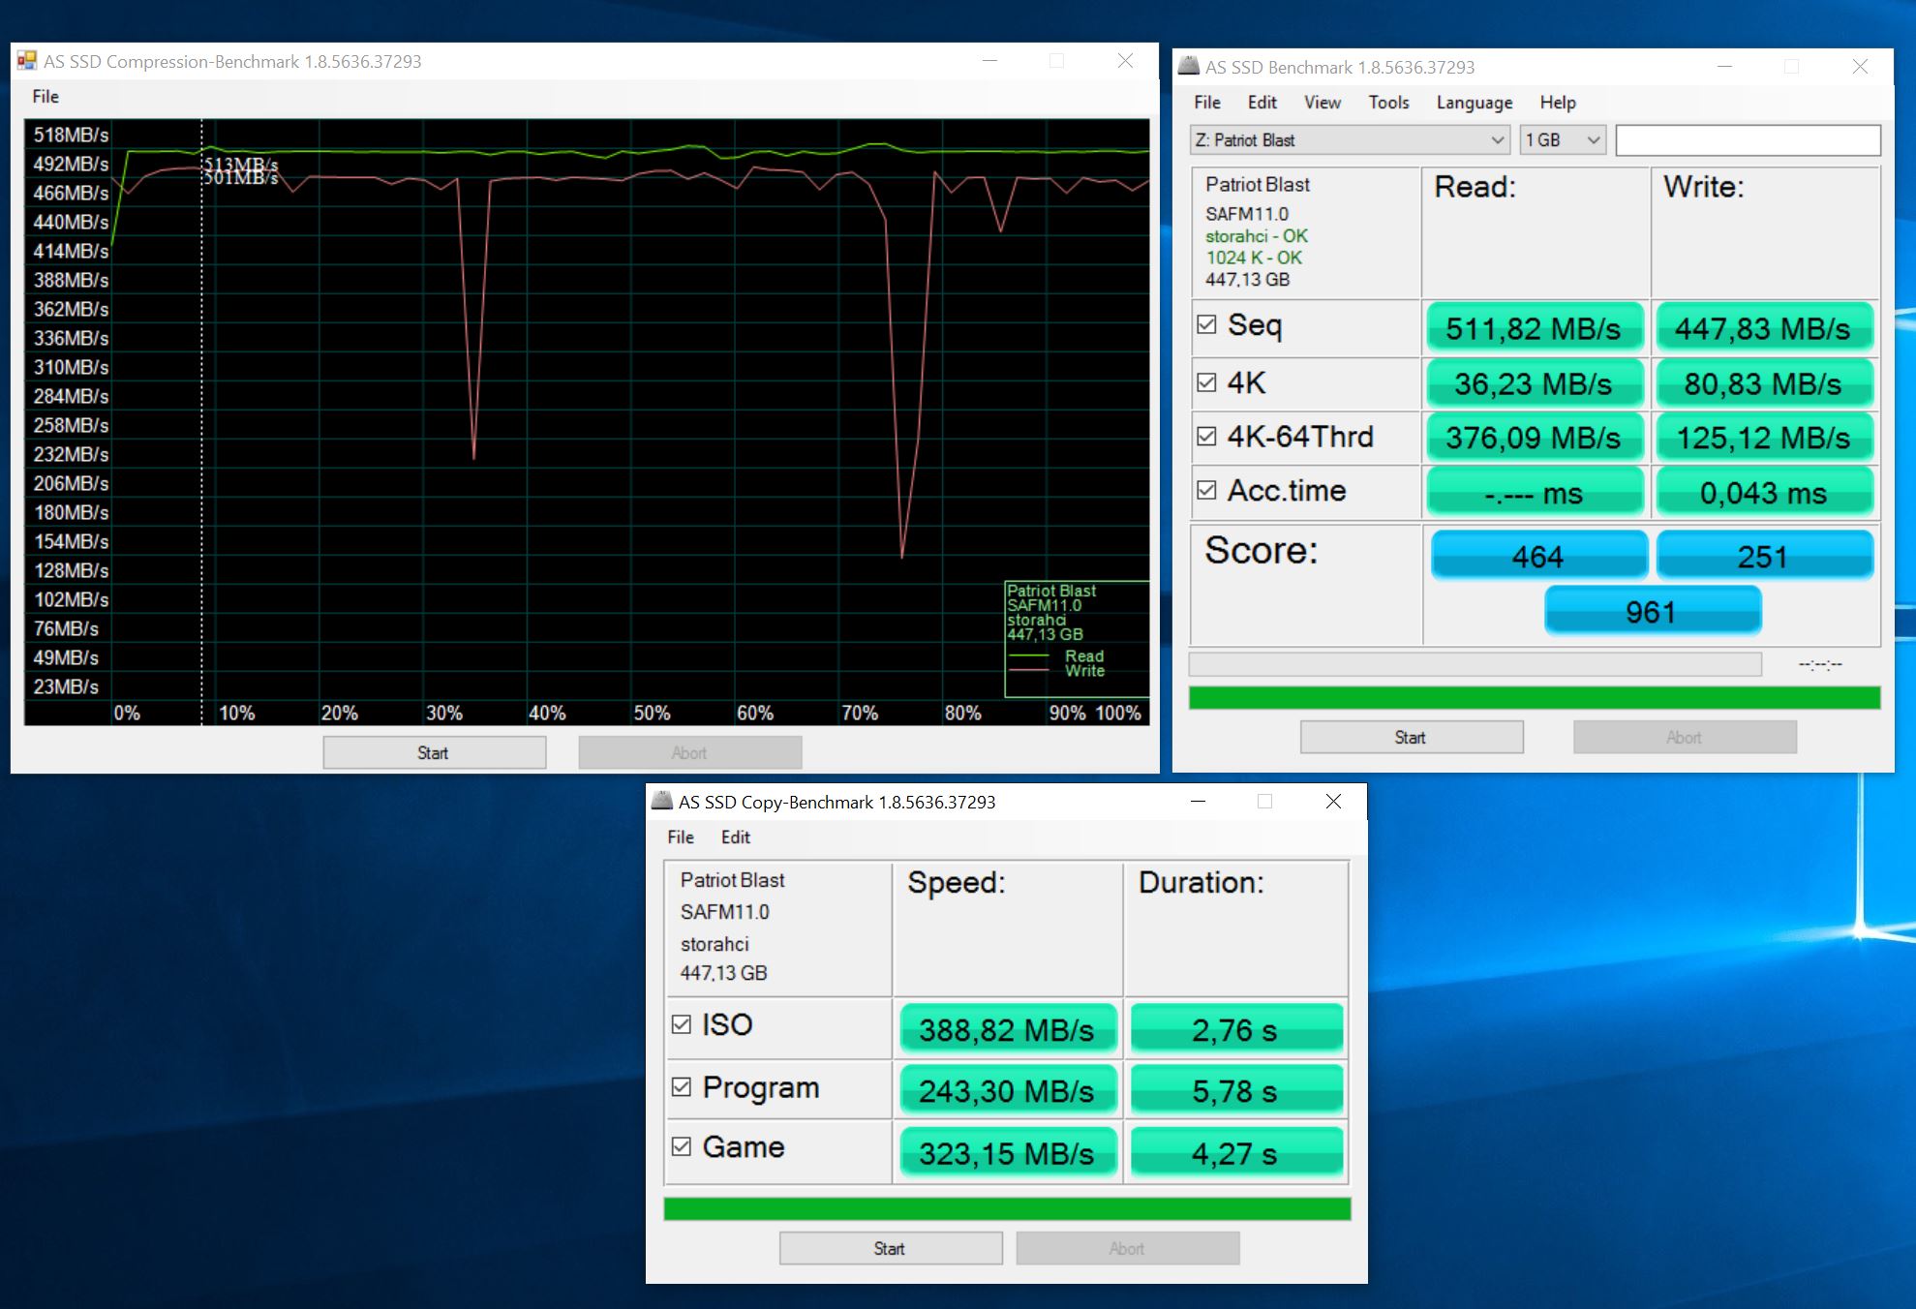The image size is (1916, 1309).
Task: Click the AS SSD Benchmark title bar icon
Action: (x=1189, y=67)
